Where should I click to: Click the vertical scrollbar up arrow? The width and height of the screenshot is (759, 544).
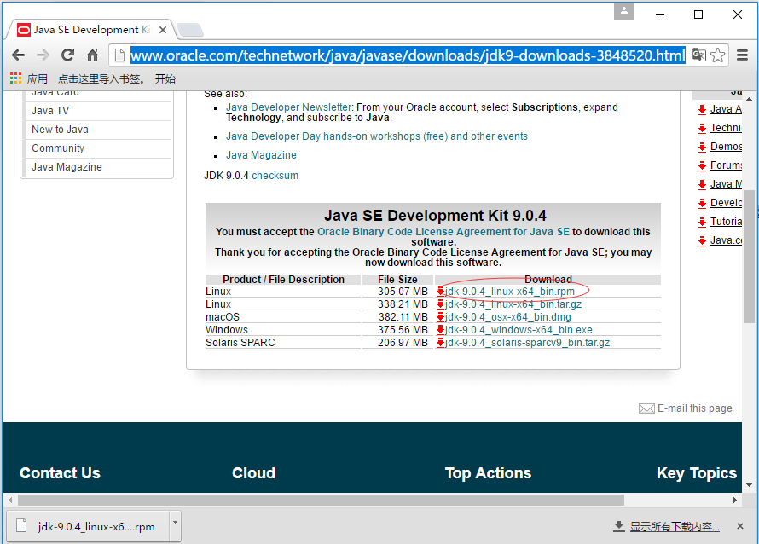click(x=750, y=99)
